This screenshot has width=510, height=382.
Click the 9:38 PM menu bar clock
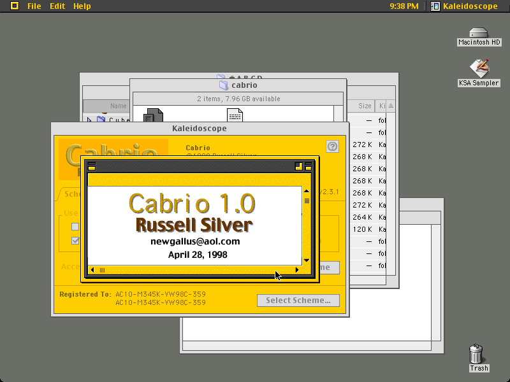(404, 6)
